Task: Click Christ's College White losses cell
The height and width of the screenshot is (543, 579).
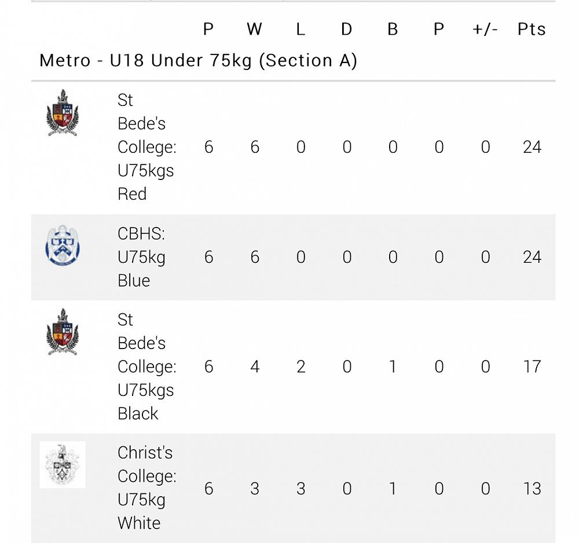Action: 301,489
